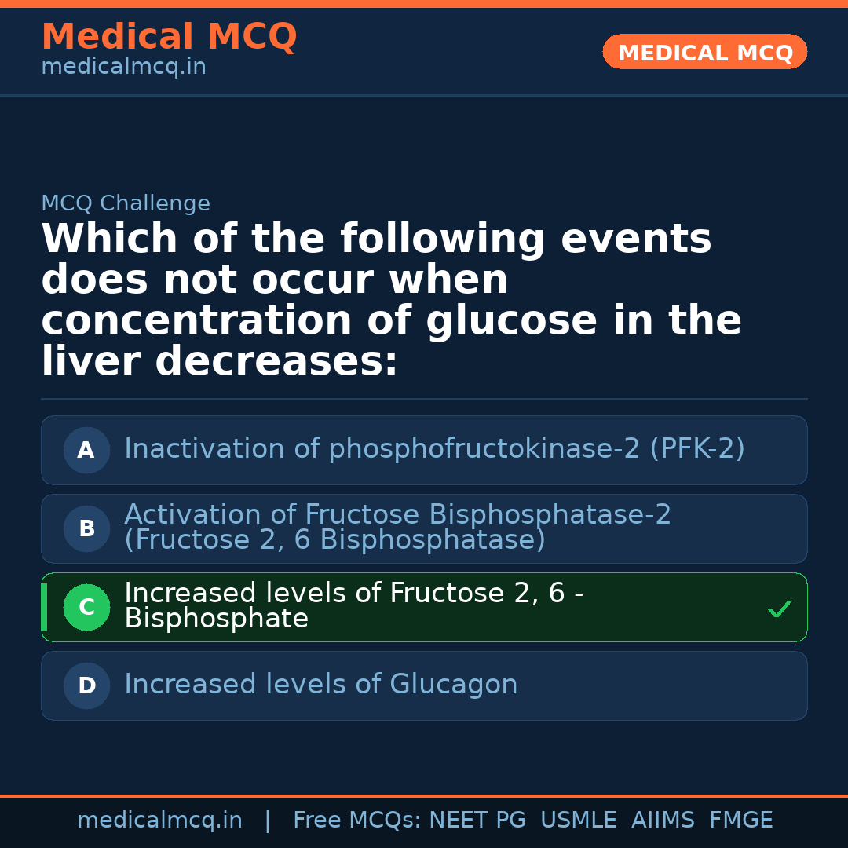Image resolution: width=848 pixels, height=848 pixels.
Task: Click the letter D circle badge
Action: coord(86,686)
